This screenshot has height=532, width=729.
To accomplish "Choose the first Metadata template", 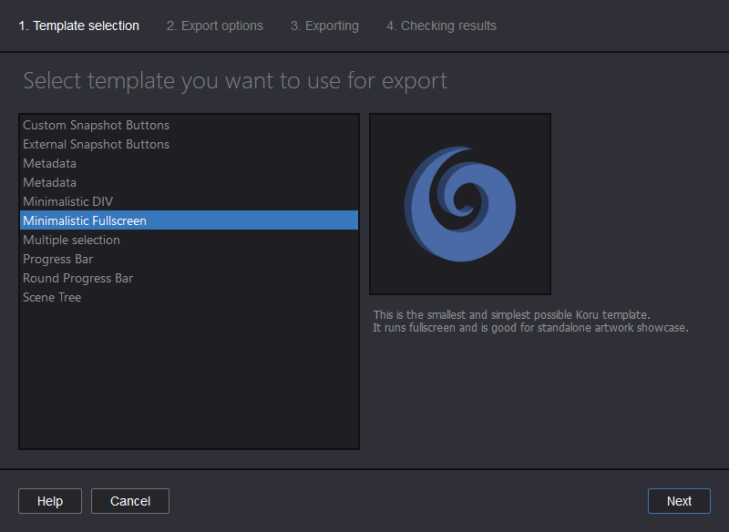I will coord(49,163).
